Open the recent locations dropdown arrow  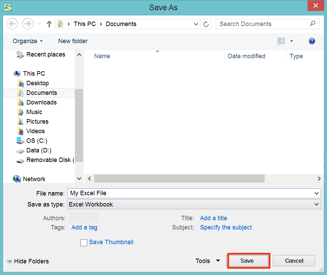coord(39,24)
